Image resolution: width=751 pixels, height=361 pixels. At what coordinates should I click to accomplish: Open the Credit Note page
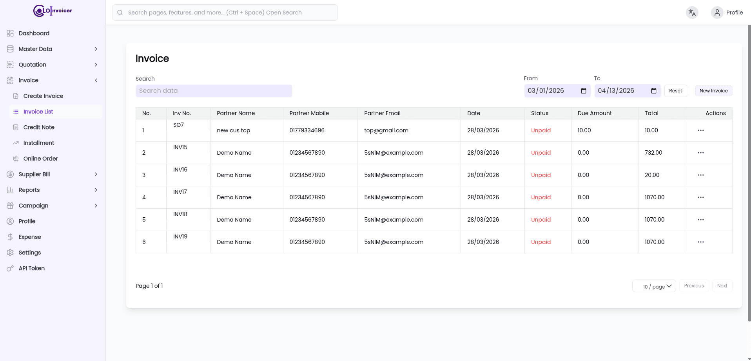coord(39,127)
